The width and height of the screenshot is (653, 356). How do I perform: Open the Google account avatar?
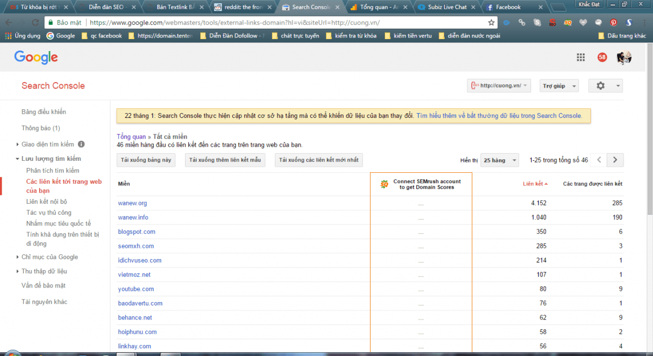(624, 57)
